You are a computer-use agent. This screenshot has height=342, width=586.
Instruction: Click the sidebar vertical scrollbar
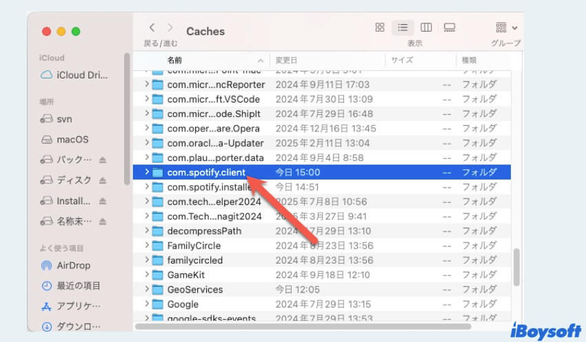pyautogui.click(x=127, y=118)
